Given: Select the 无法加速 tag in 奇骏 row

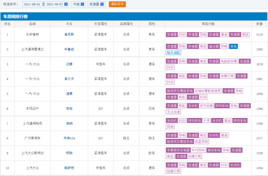Looking at the screenshot, I should click(x=174, y=112).
